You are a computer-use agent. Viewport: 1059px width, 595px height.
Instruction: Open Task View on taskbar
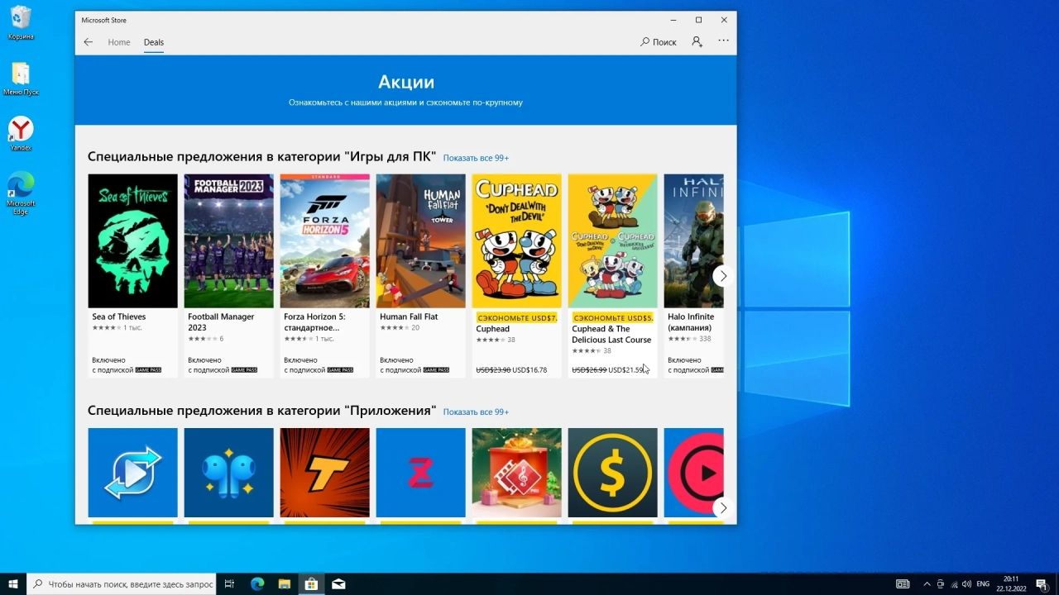(230, 584)
